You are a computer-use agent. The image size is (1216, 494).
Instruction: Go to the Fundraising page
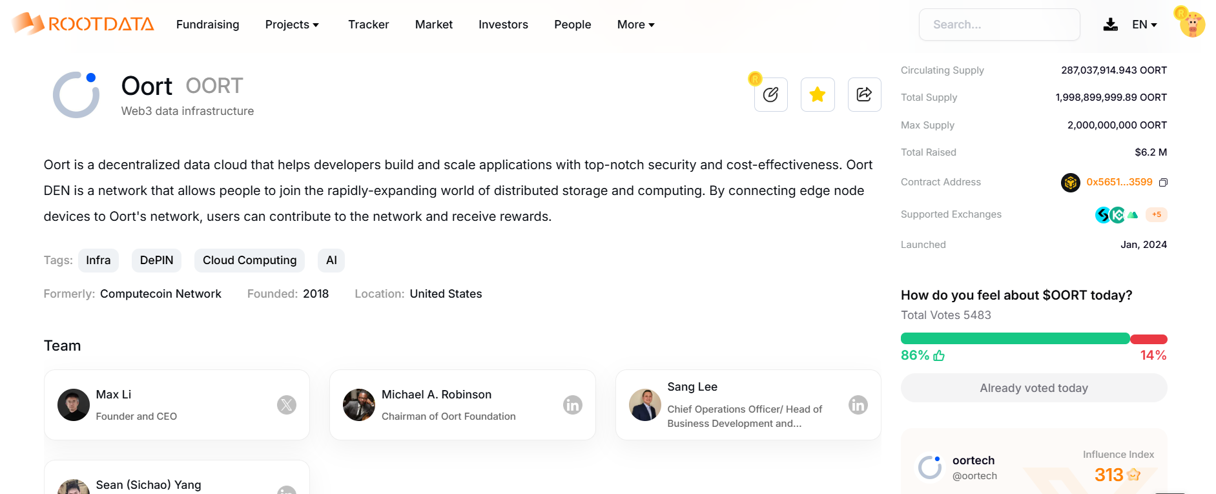(x=207, y=25)
